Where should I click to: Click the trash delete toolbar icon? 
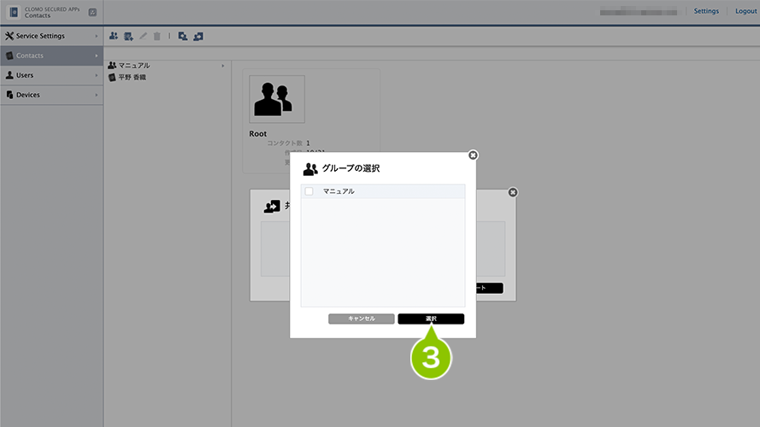click(157, 37)
